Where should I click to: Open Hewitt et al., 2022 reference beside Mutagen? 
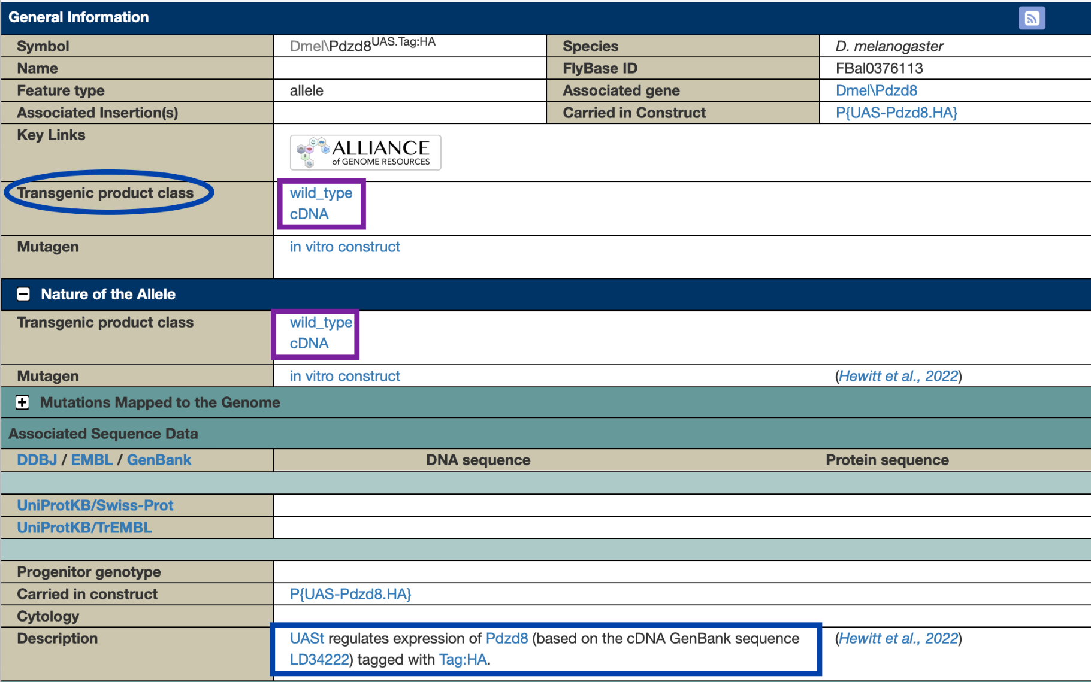(898, 376)
